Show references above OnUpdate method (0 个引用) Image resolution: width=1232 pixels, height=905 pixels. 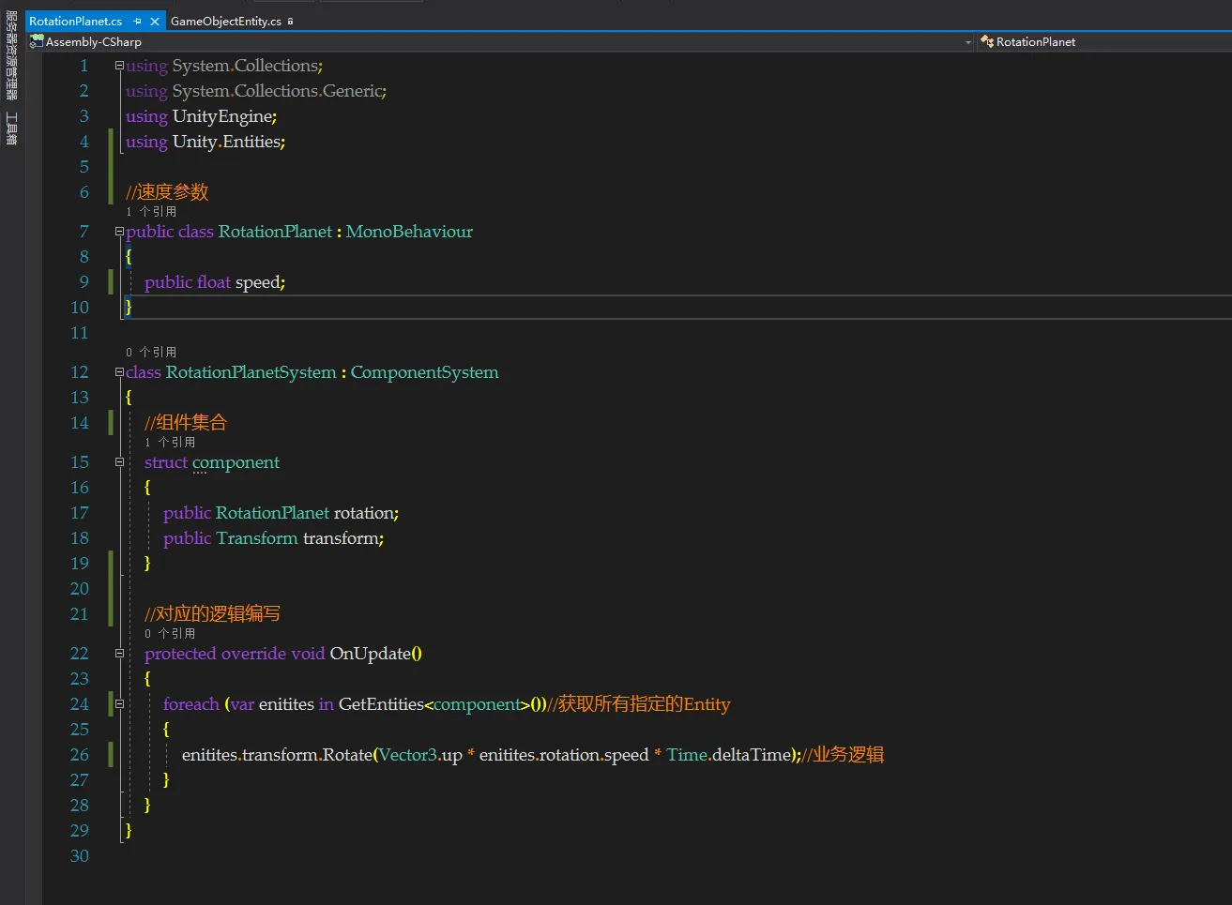(170, 634)
